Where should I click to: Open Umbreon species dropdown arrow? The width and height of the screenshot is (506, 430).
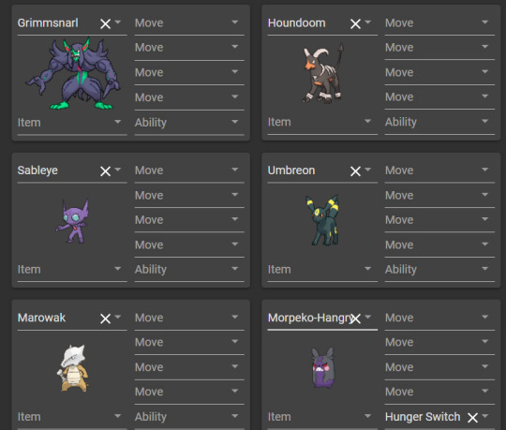pyautogui.click(x=368, y=170)
